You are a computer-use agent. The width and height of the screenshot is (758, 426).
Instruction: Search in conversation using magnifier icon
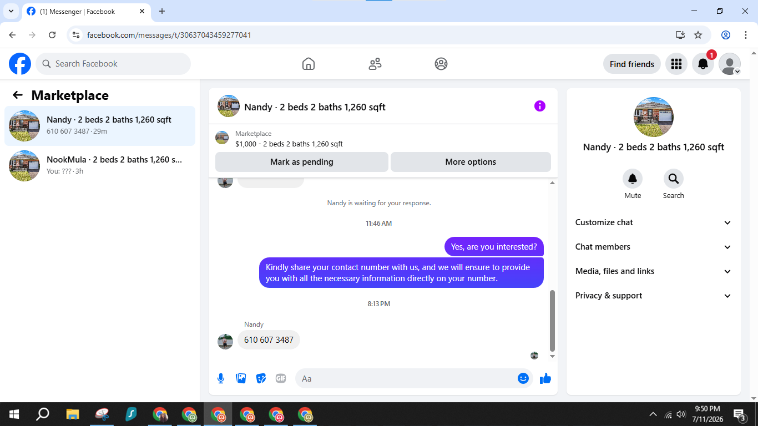point(674,179)
